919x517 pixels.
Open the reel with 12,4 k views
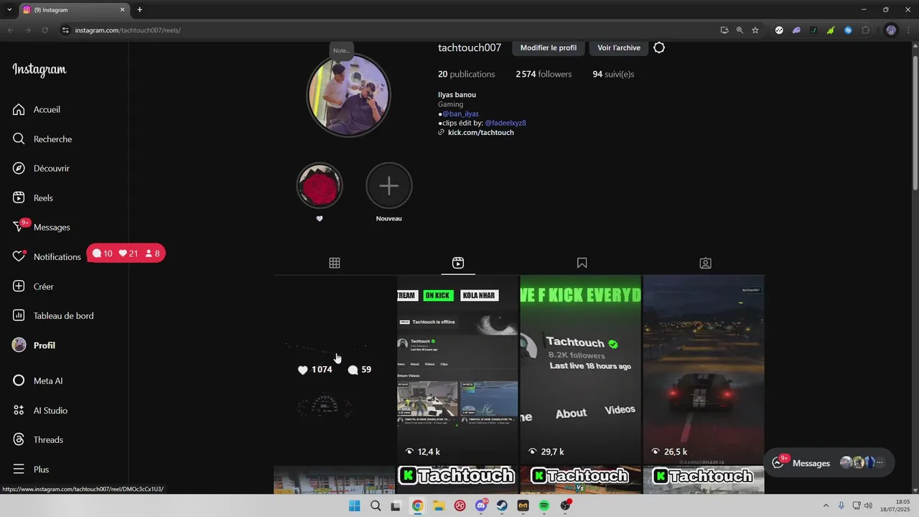click(x=457, y=370)
